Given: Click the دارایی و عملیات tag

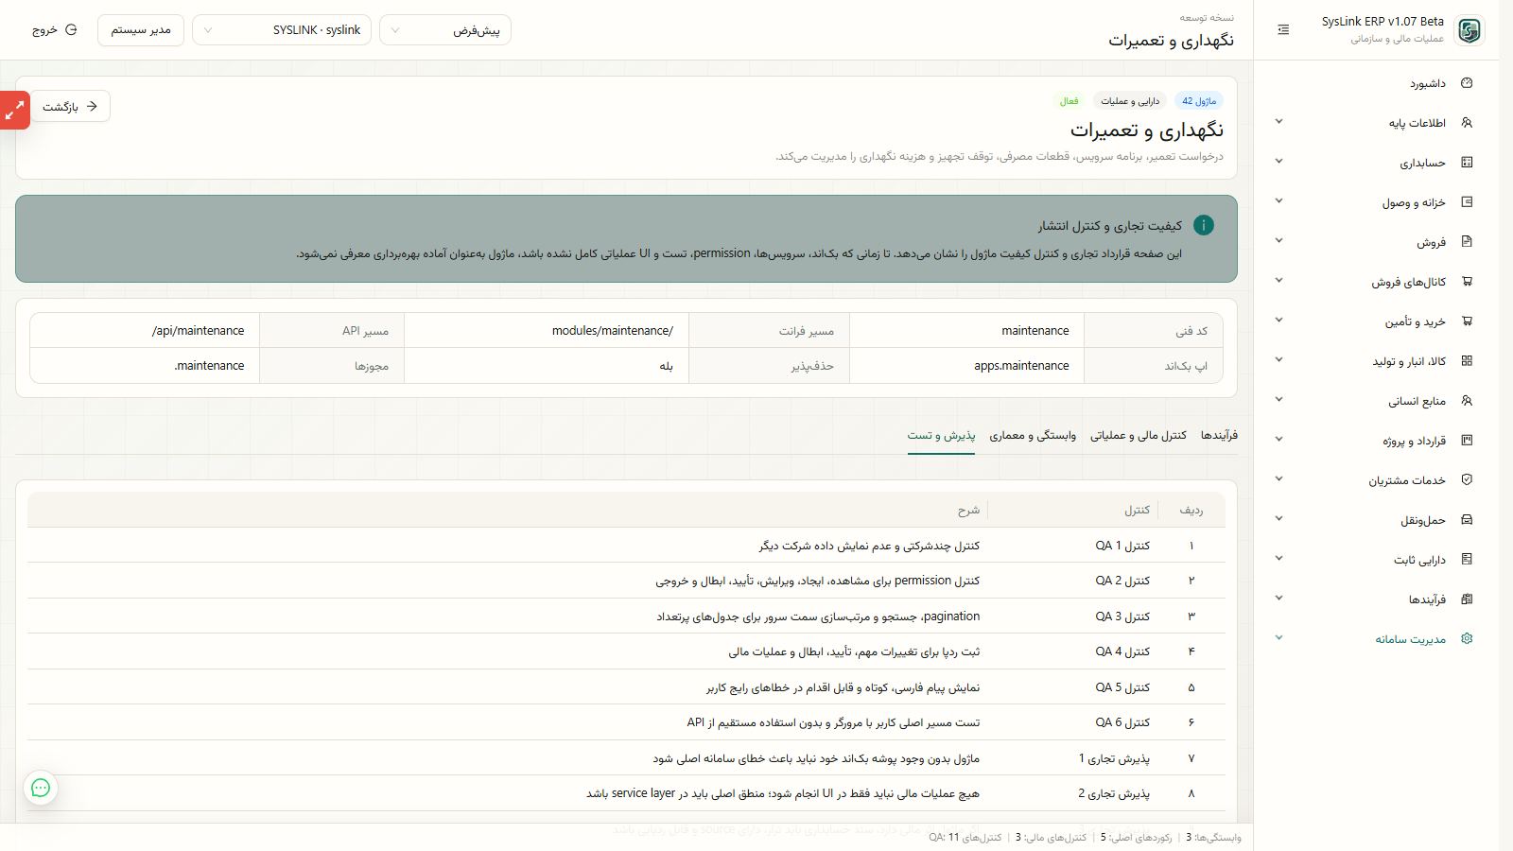Looking at the screenshot, I should pos(1130,101).
